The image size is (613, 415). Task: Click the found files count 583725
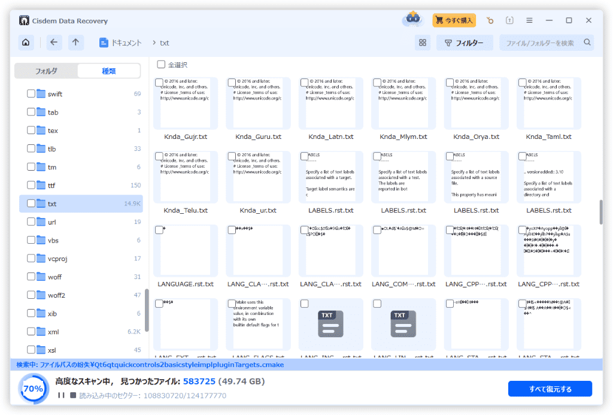pos(199,381)
